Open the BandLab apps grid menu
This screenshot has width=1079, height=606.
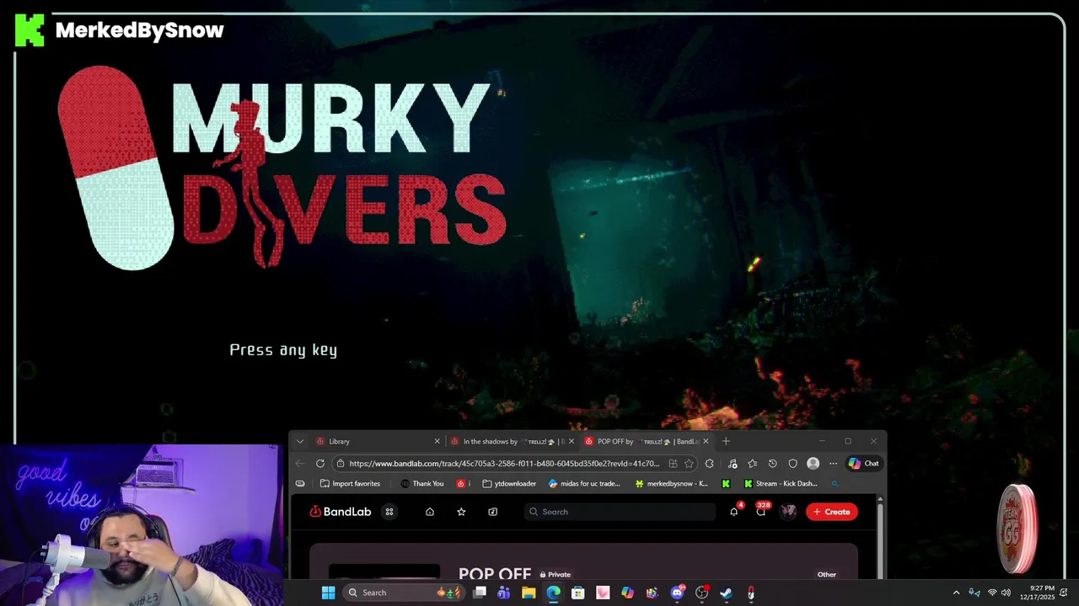pos(389,512)
